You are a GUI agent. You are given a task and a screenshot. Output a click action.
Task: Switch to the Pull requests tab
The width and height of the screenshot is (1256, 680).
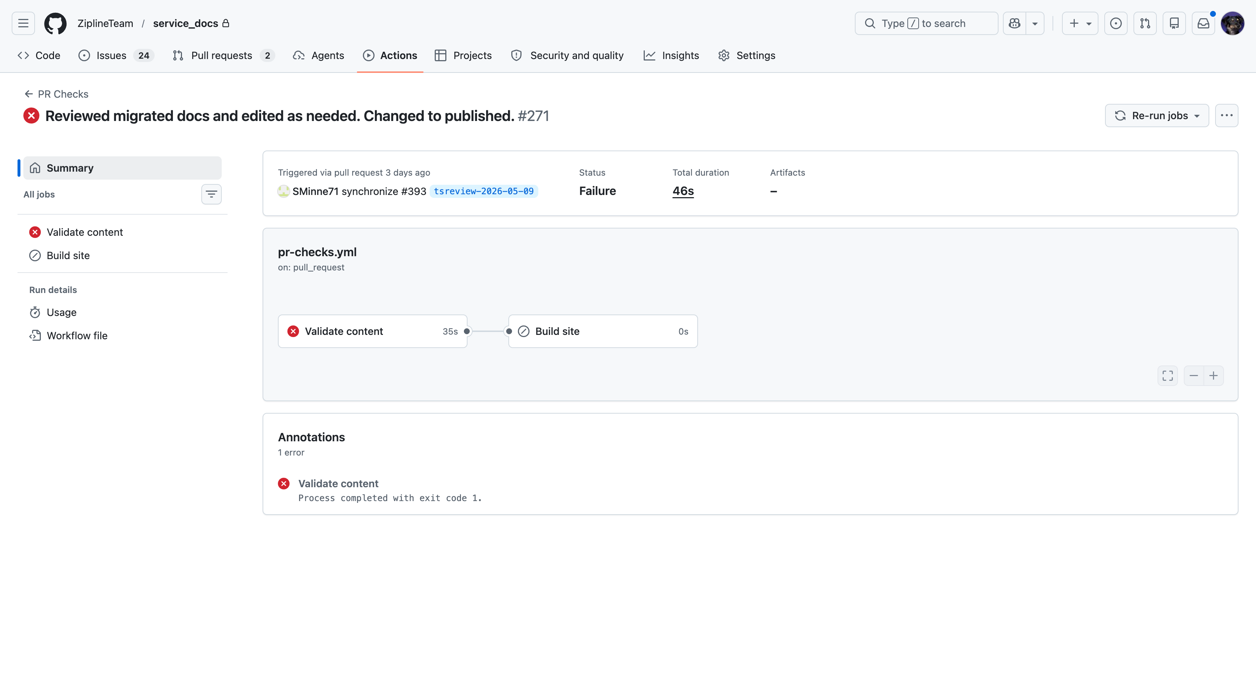(224, 55)
